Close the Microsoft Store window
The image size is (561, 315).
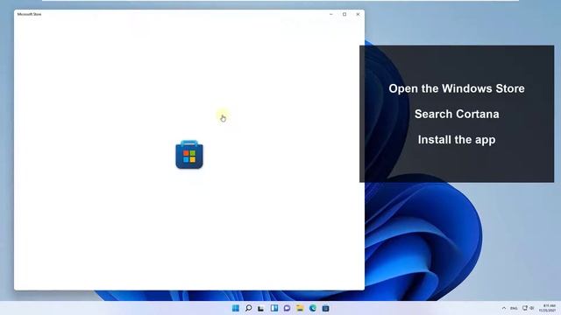[358, 14]
